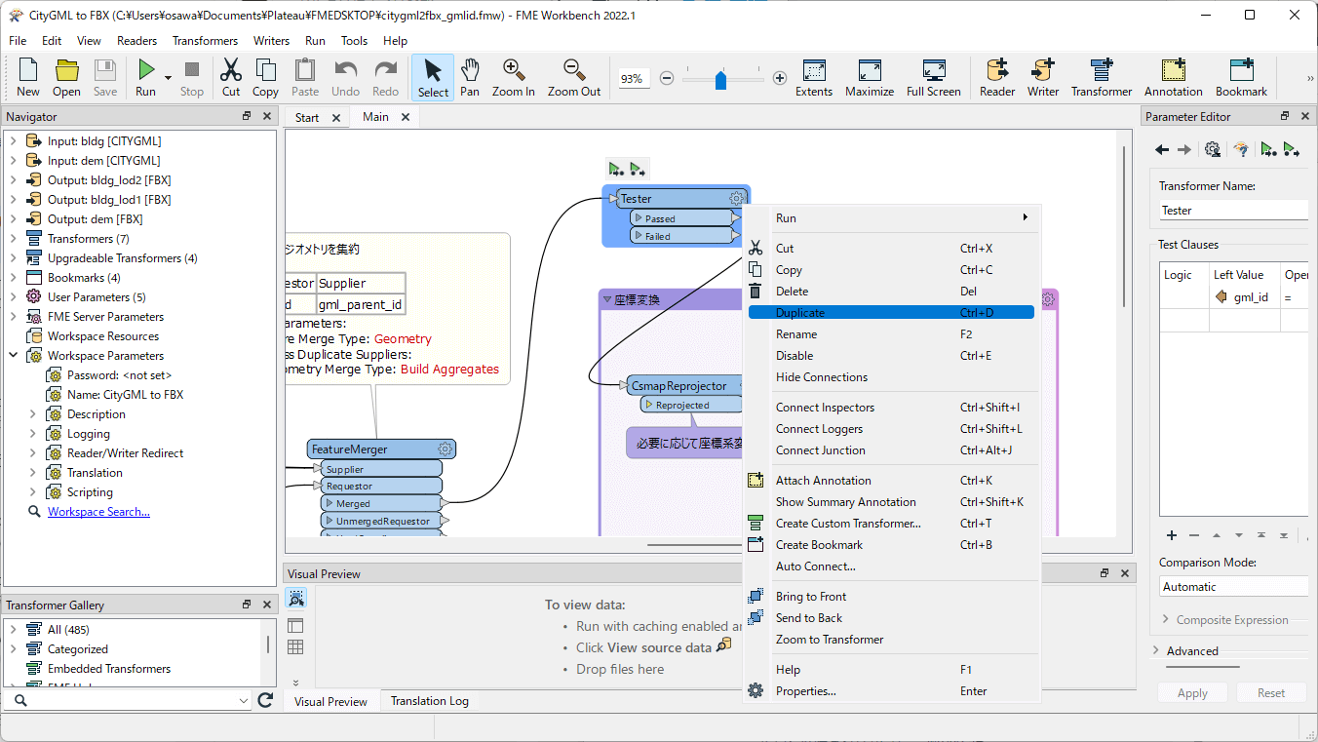1318x742 pixels.
Task: Expand the Logging parameter node
Action: click(x=33, y=434)
